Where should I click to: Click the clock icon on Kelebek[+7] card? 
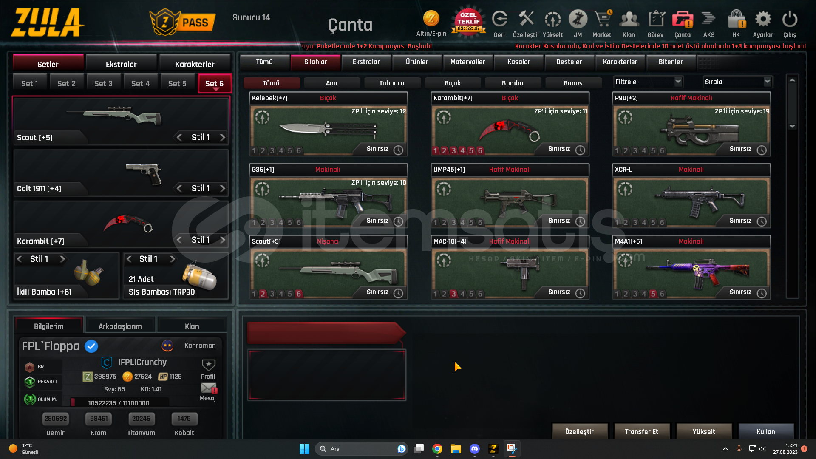point(398,150)
